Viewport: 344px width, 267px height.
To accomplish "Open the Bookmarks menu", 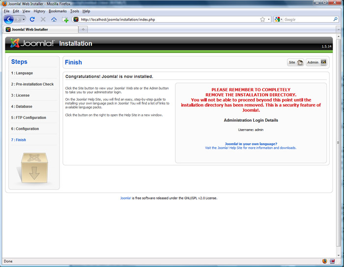I will point(57,11).
